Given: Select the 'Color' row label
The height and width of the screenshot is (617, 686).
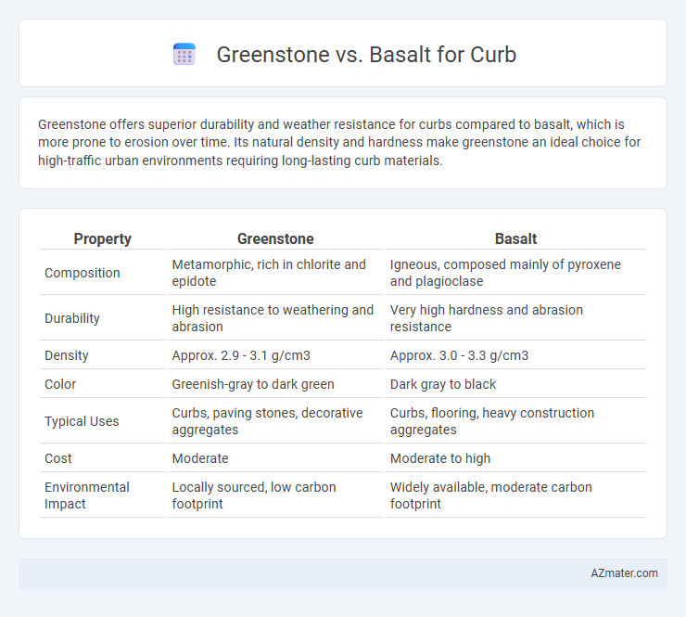Looking at the screenshot, I should (x=60, y=384).
